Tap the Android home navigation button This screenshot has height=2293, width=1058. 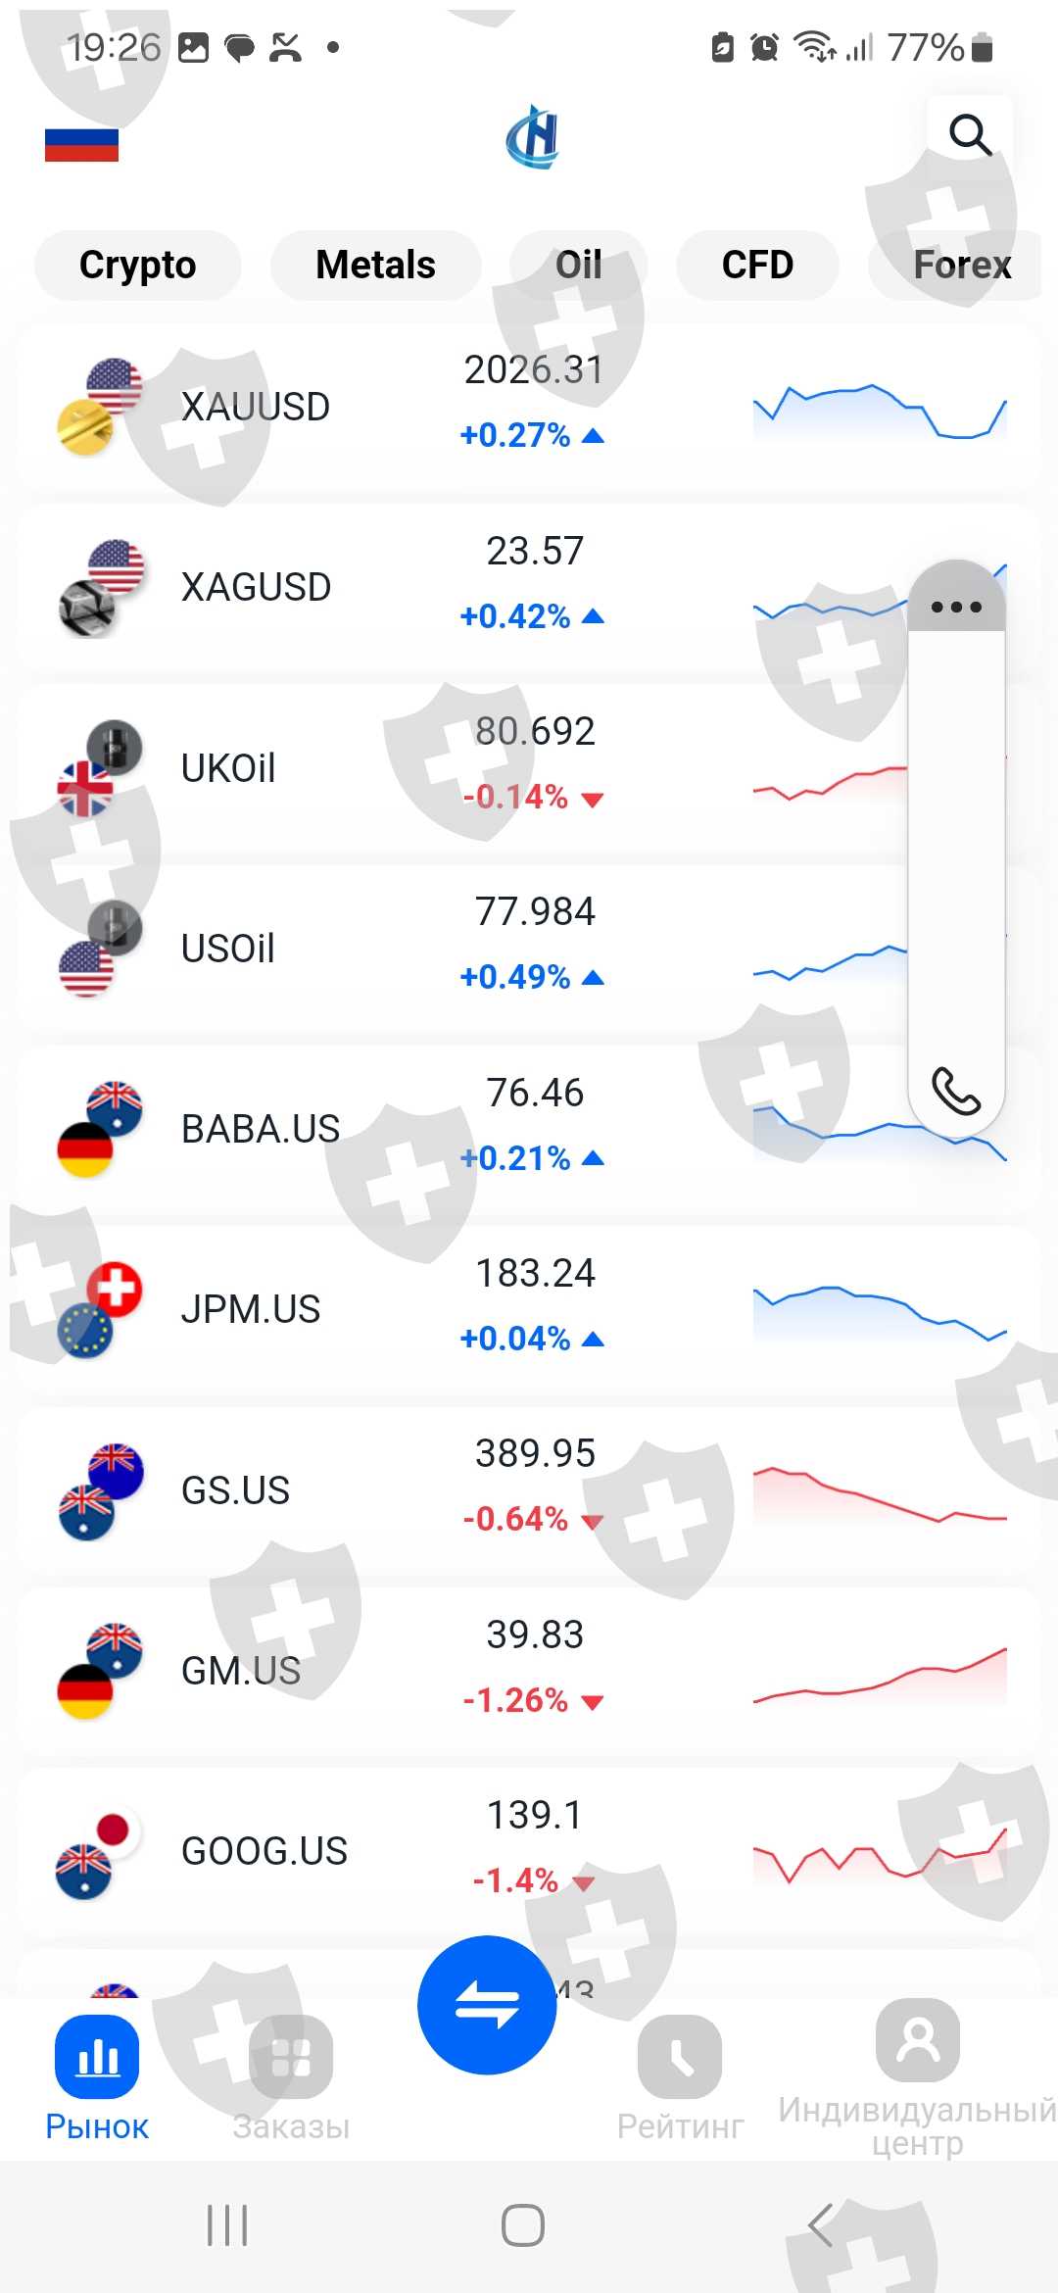523,2224
